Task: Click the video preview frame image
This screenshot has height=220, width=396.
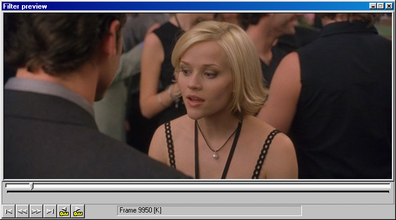Action: pyautogui.click(x=198, y=96)
